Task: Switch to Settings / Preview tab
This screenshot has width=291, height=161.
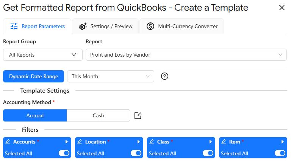Action: [105, 26]
